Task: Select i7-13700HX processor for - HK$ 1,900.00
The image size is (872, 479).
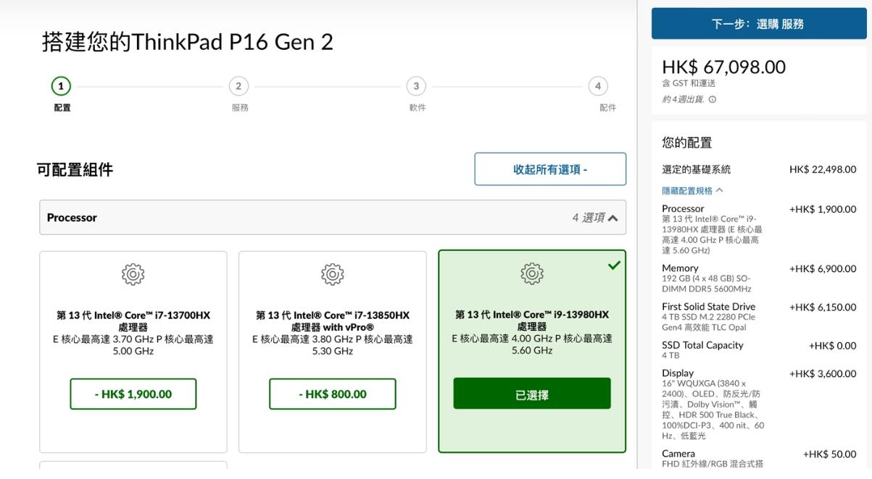Action: (133, 394)
